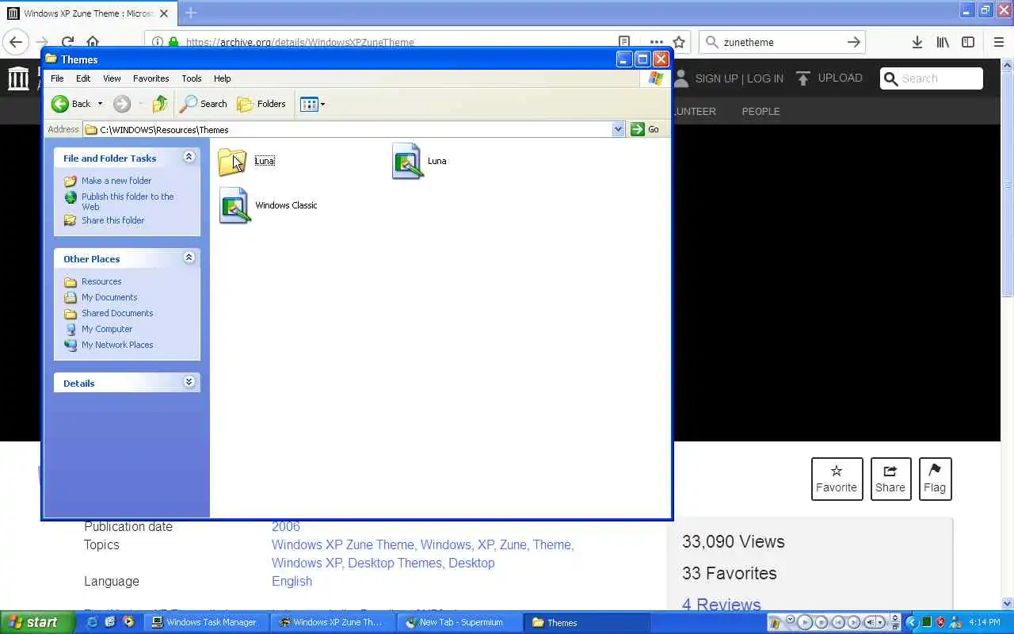Open My Documents in Other Places
Image resolution: width=1014 pixels, height=634 pixels.
109,297
